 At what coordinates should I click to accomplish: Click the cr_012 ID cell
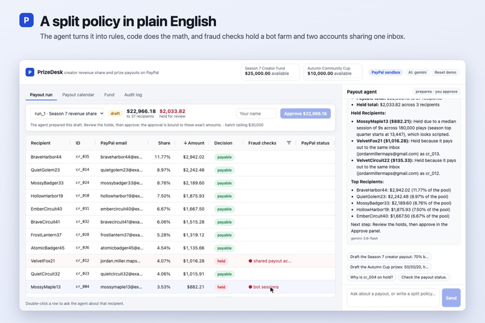click(82, 260)
